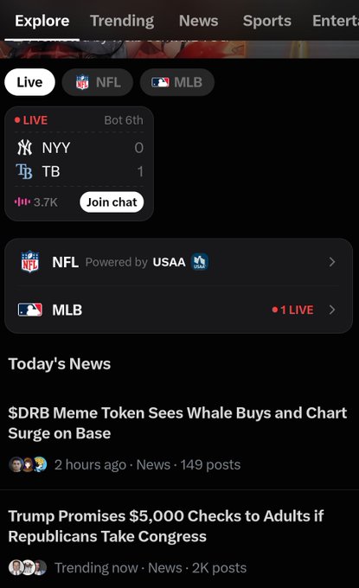359x588 pixels.
Task: Open the Trump Promises $5,000 Checks story
Action: (x=166, y=526)
